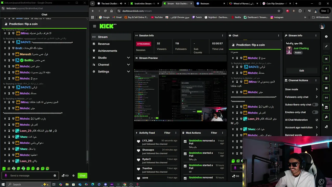The image size is (332, 187).
Task: Bookmark this page with star icon
Action: click(x=279, y=11)
